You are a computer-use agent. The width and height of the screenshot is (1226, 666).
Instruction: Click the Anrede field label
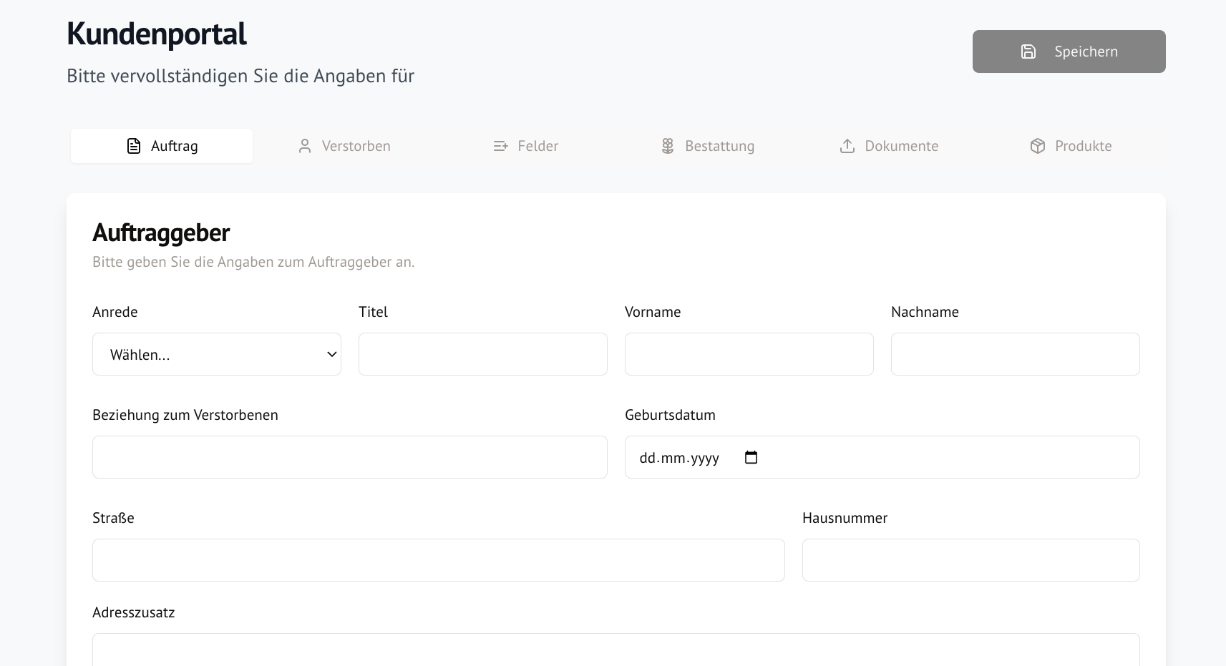pyautogui.click(x=115, y=312)
